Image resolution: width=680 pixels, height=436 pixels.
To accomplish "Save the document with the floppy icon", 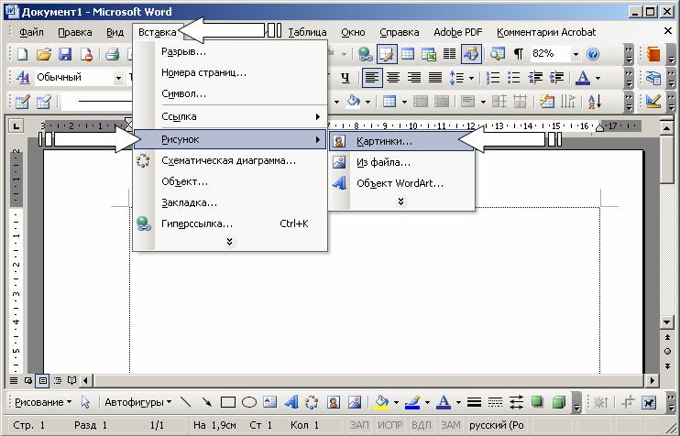I will click(65, 54).
